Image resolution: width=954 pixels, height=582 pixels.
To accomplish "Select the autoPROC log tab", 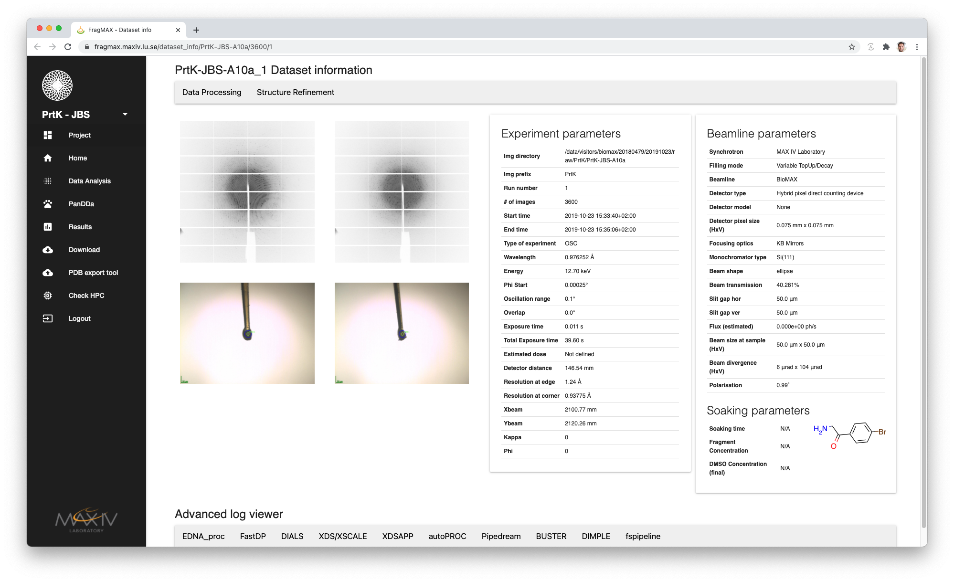I will click(447, 536).
